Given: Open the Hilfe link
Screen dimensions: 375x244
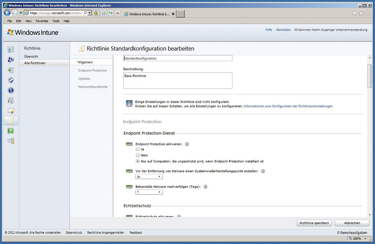Looking at the screenshot, I should (268, 30).
